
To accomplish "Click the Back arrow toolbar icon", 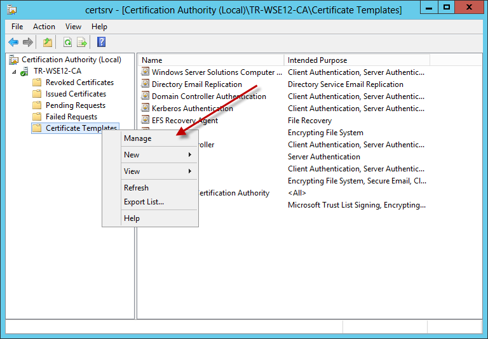I will pyautogui.click(x=13, y=43).
